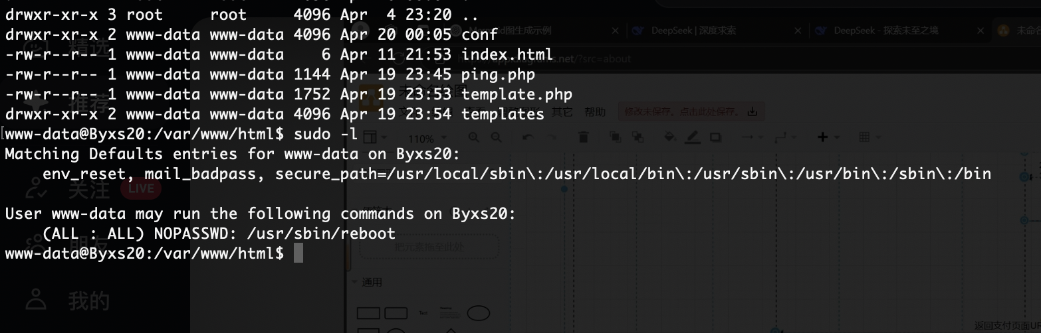
Task: Click the zoom in magnifier icon
Action: [x=474, y=137]
